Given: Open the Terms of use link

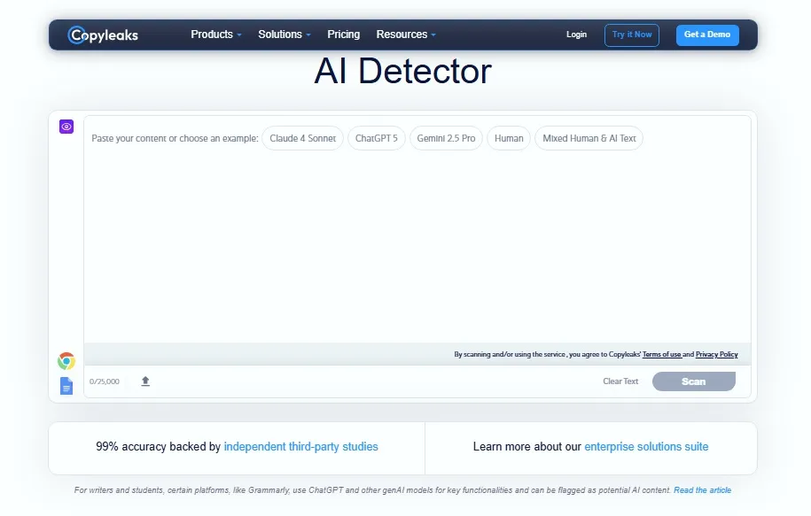Looking at the screenshot, I should pos(662,354).
